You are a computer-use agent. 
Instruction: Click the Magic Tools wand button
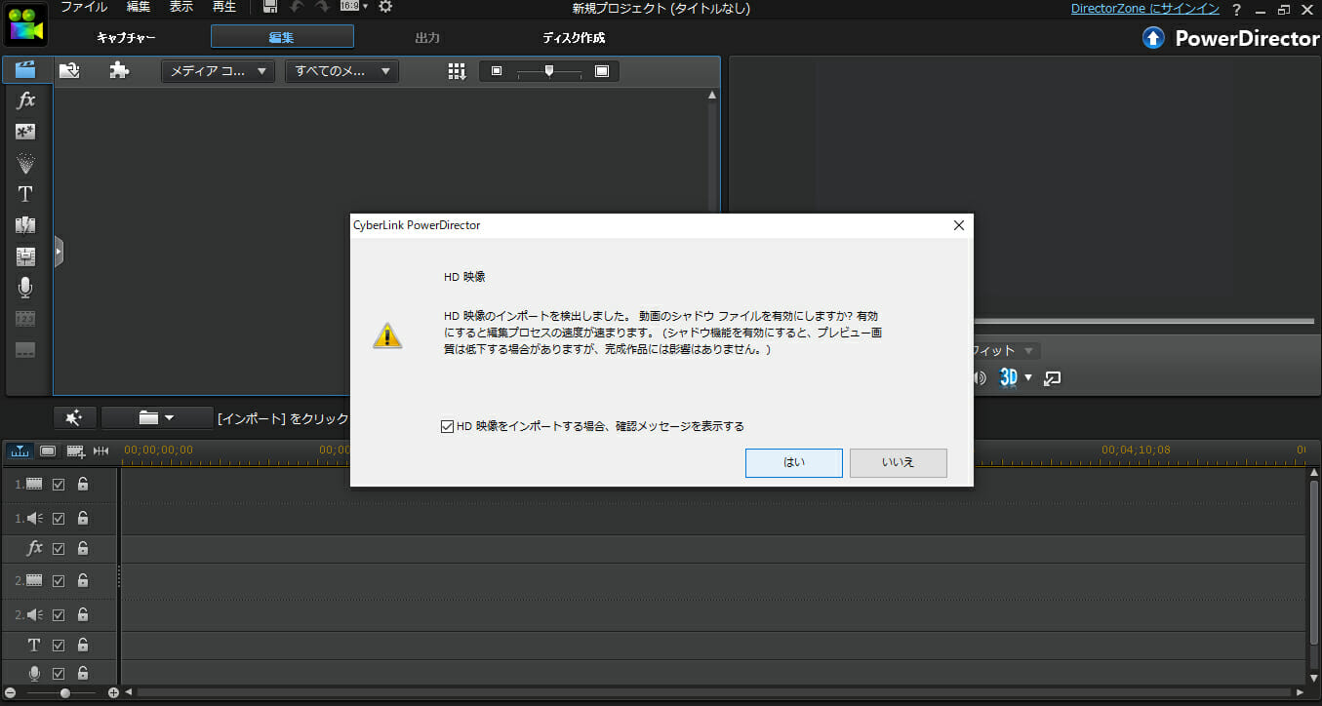point(75,417)
